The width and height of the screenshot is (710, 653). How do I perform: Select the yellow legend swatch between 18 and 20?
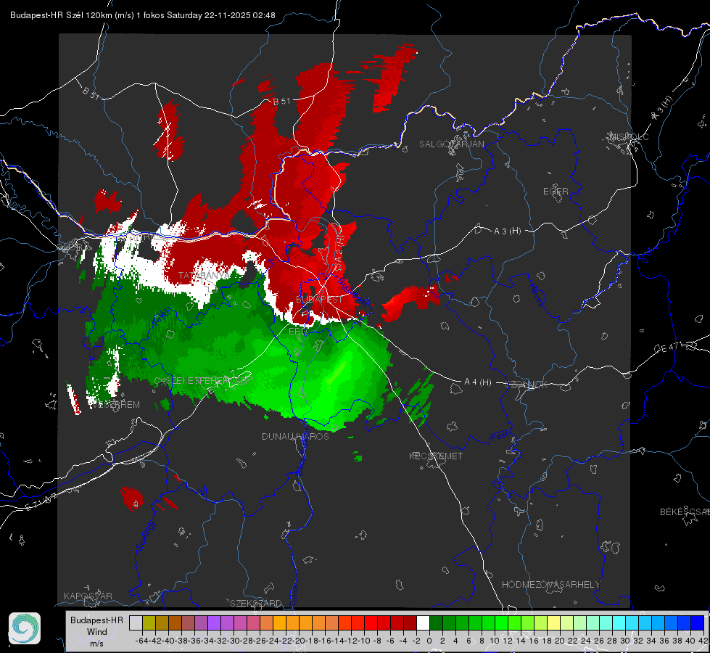[553, 623]
